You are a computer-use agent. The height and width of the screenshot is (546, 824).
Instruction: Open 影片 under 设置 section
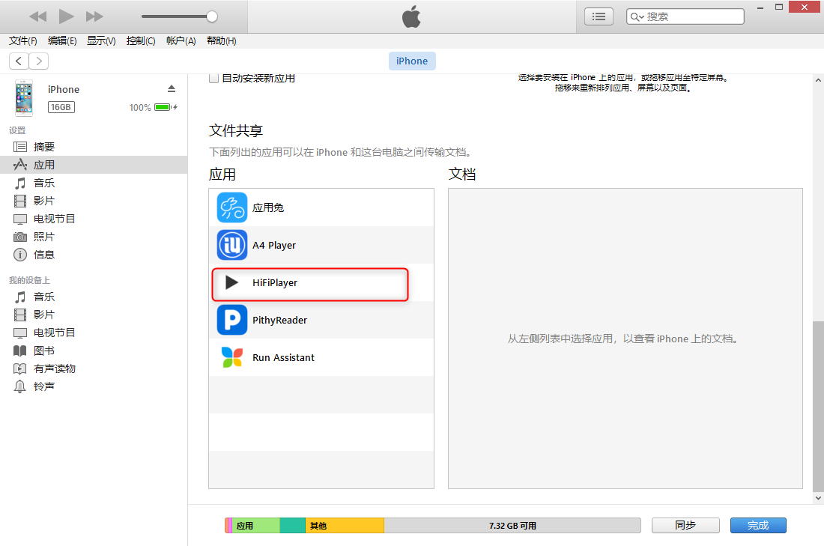point(94,201)
